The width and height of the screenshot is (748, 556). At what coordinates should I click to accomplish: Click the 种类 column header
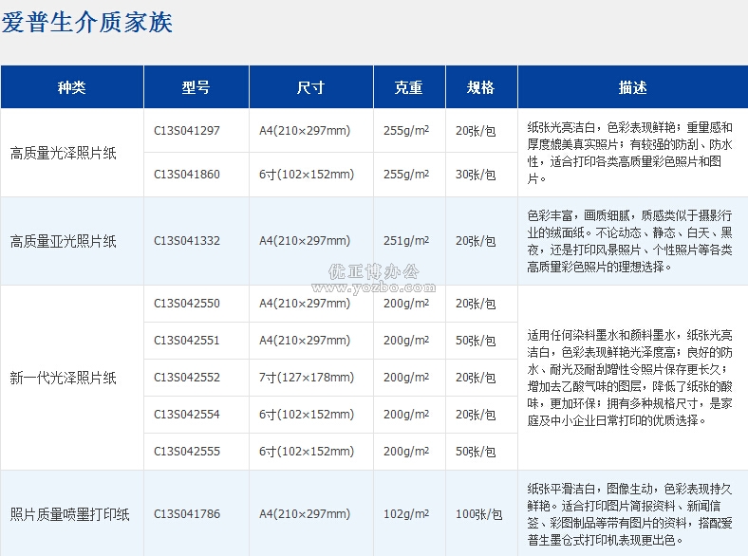[71, 87]
